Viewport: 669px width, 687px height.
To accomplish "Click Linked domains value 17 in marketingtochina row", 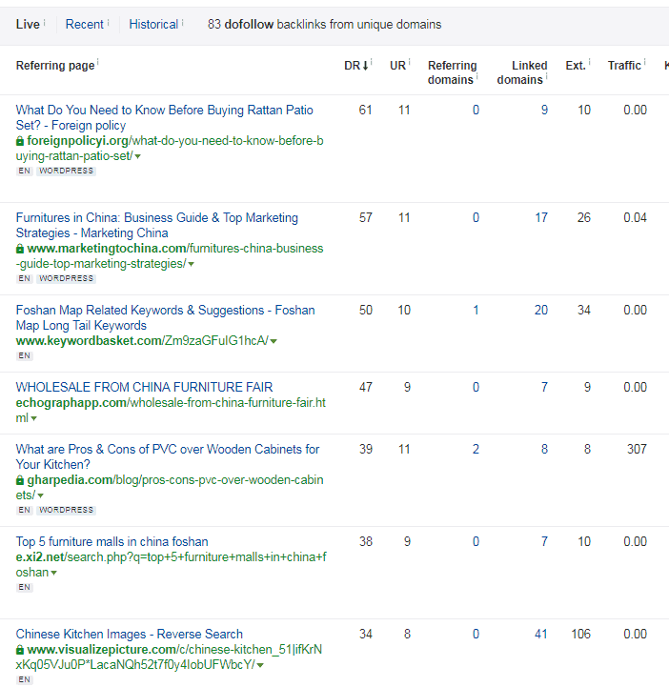I will coord(541,218).
